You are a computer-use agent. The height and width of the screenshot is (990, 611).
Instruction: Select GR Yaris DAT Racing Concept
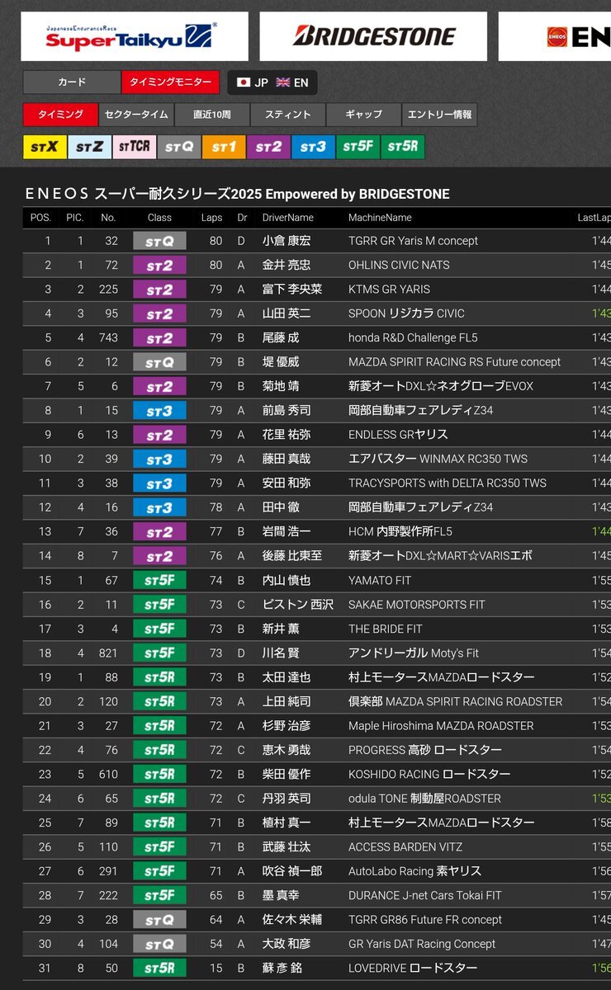tap(422, 944)
